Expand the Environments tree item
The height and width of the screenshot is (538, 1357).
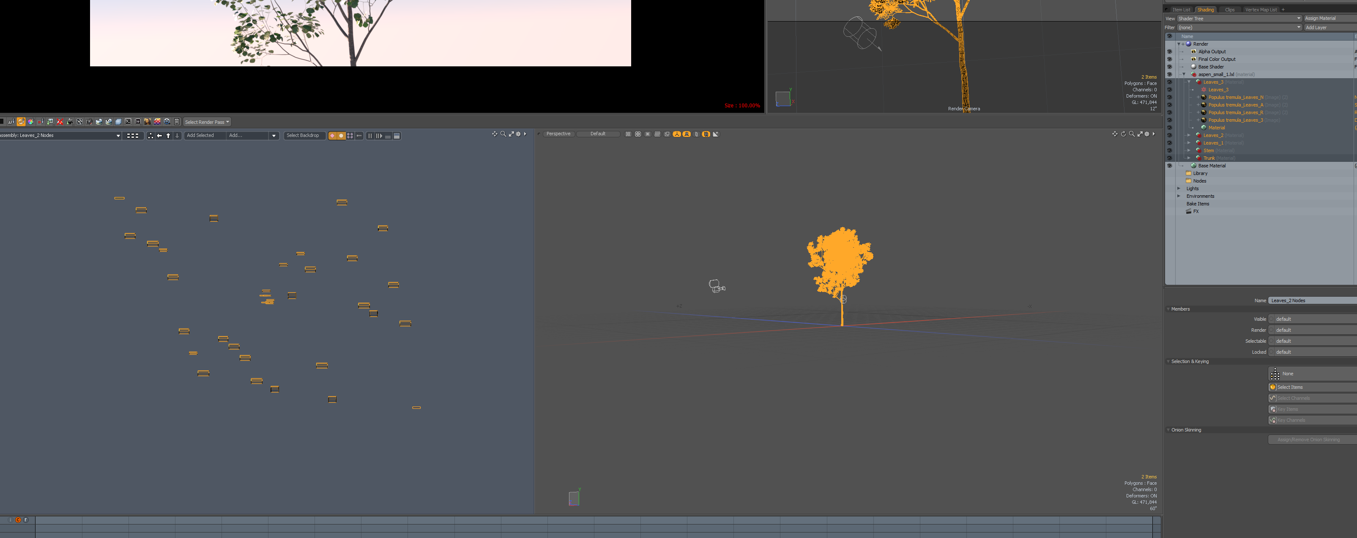tap(1179, 196)
